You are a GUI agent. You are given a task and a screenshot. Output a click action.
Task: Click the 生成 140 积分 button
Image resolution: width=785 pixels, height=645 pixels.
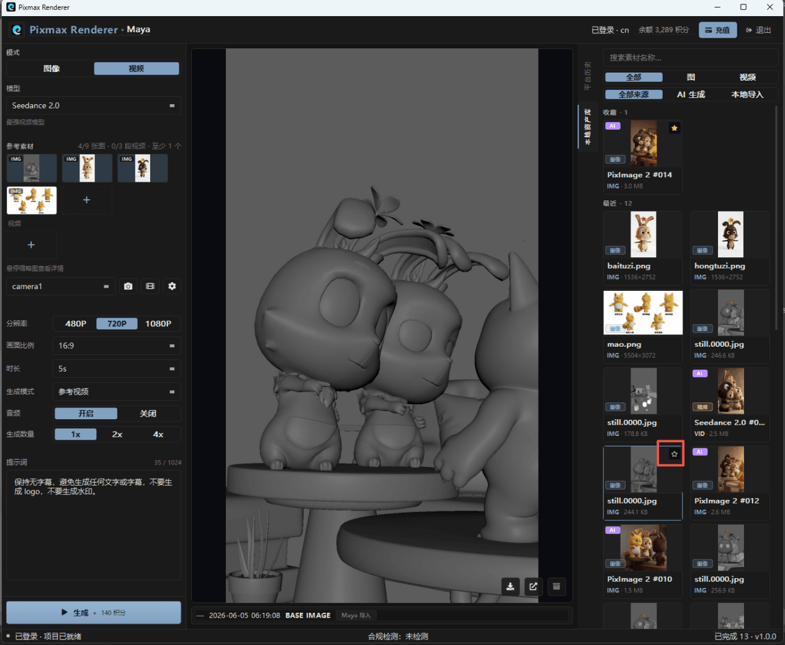click(x=94, y=612)
